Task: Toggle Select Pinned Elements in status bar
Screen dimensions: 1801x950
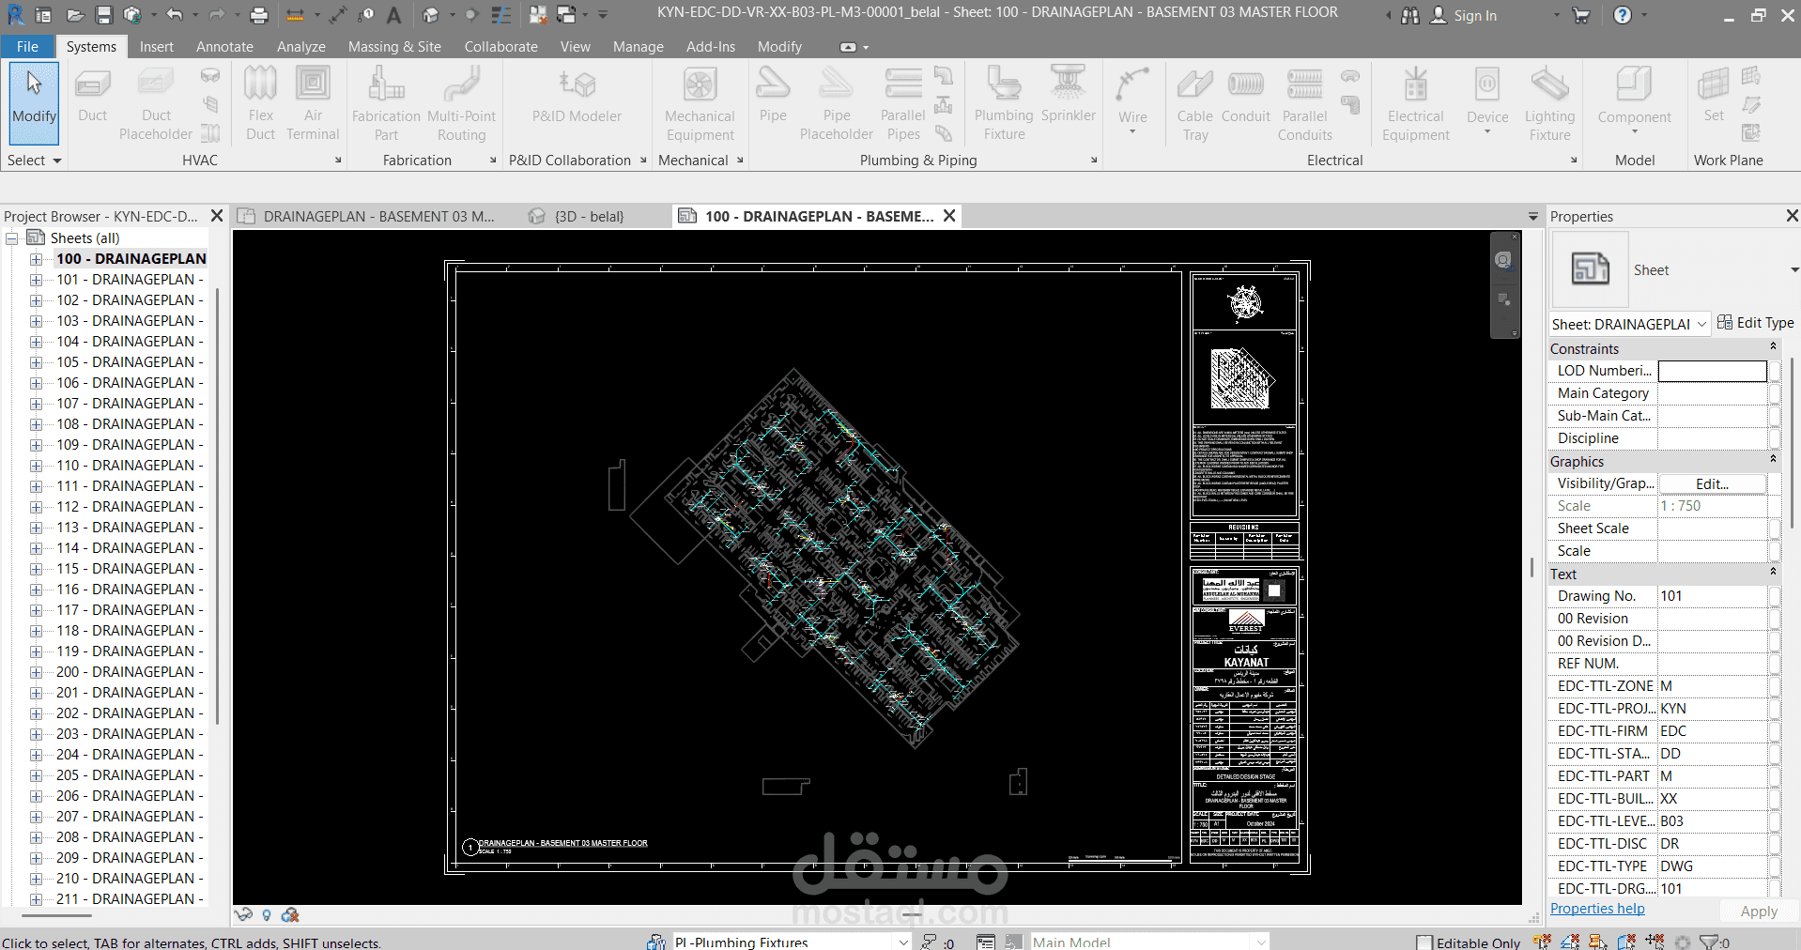Action: click(1598, 942)
